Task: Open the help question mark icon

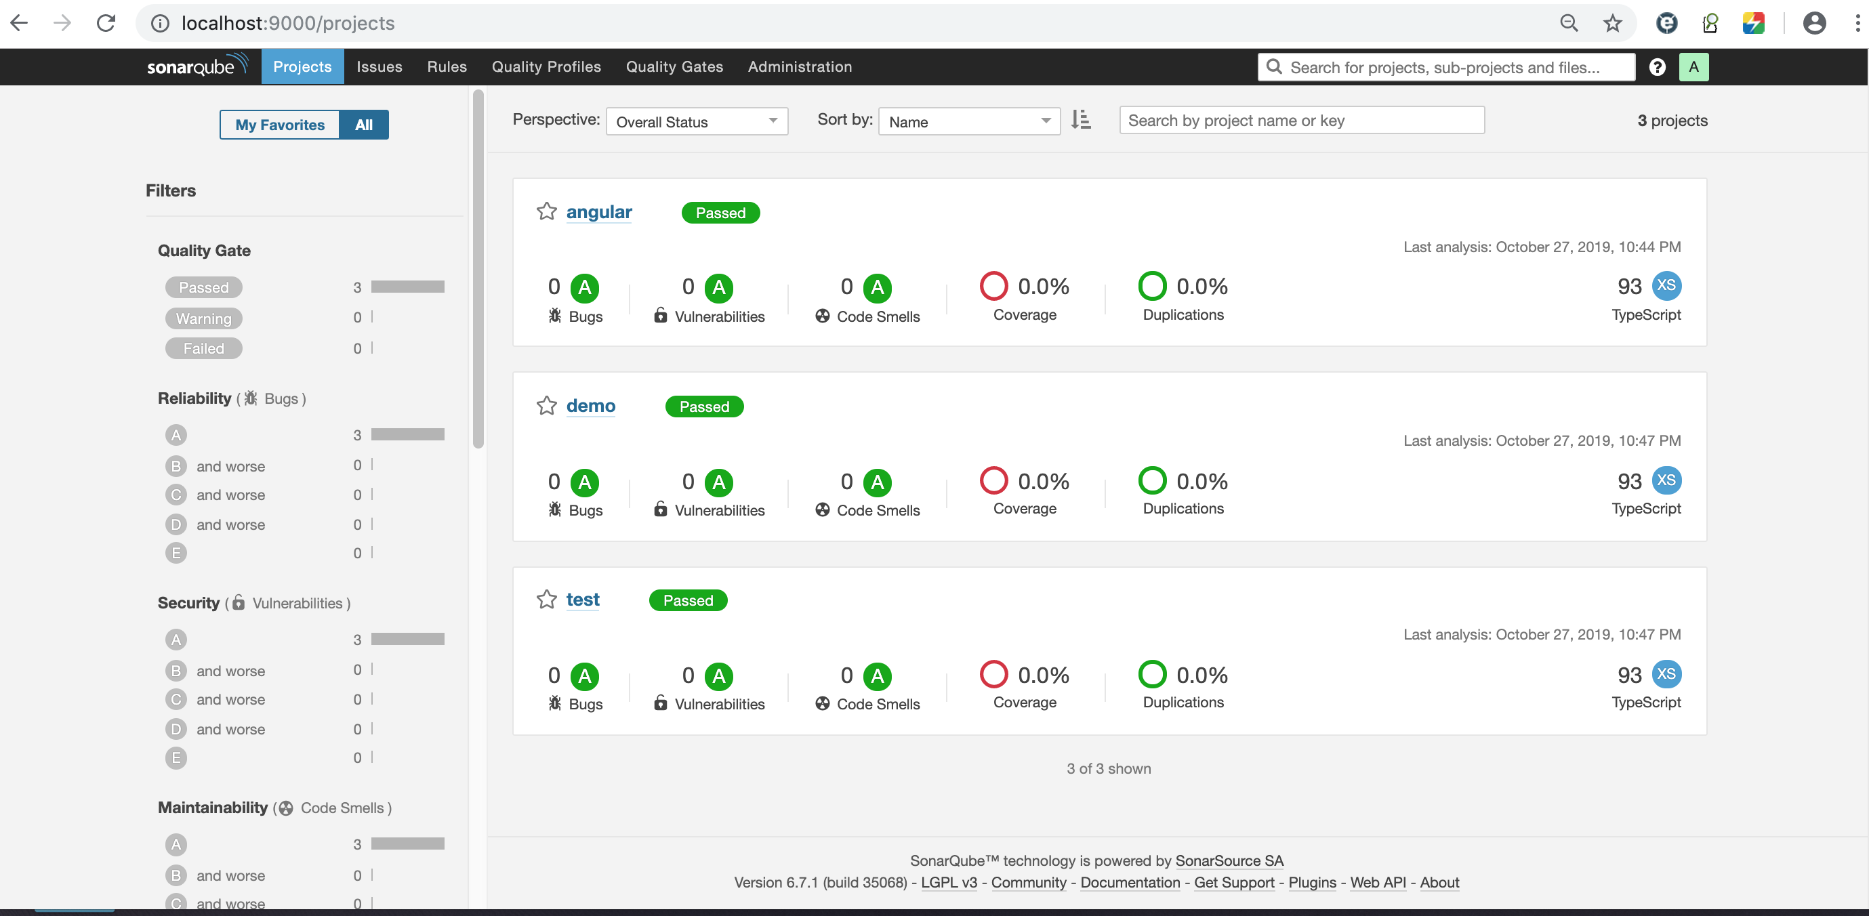Action: coord(1657,66)
